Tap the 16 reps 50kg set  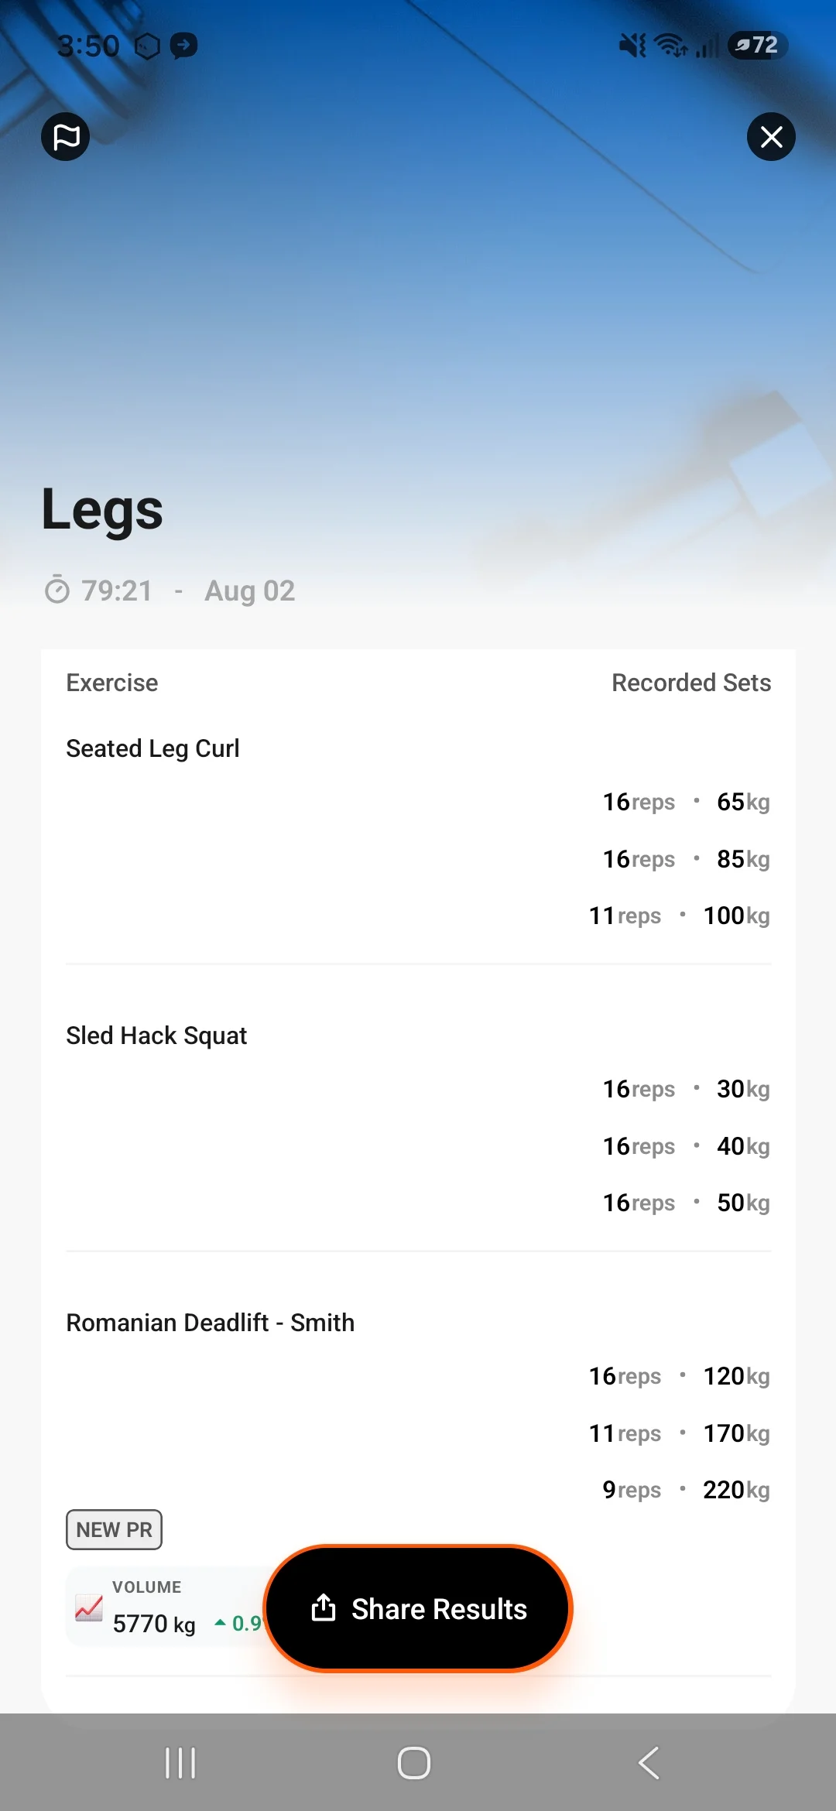click(x=686, y=1203)
